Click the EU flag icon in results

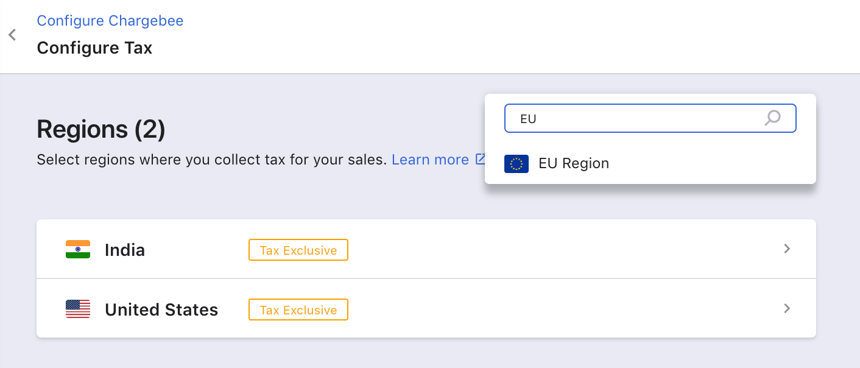click(516, 164)
